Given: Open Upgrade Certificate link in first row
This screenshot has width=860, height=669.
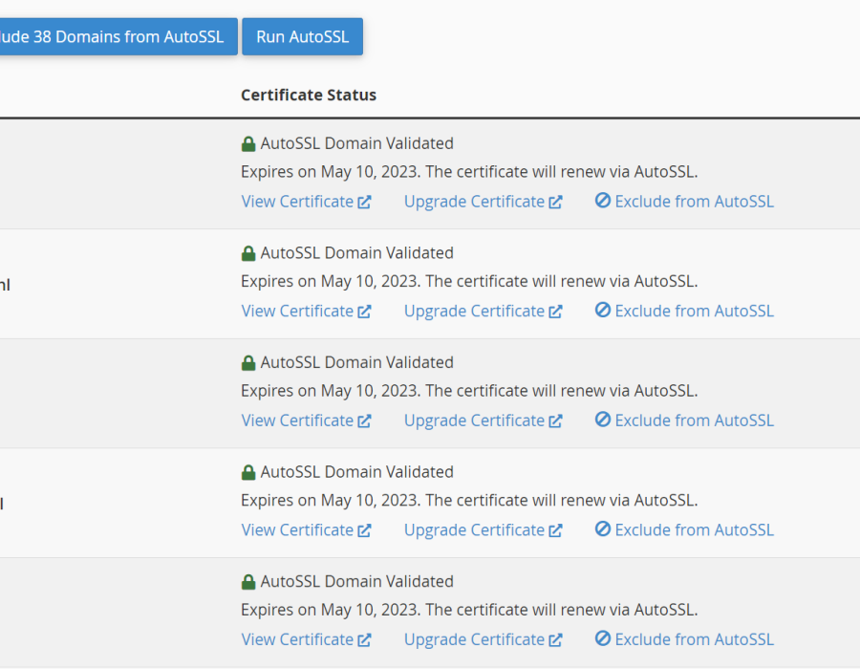Looking at the screenshot, I should (484, 202).
